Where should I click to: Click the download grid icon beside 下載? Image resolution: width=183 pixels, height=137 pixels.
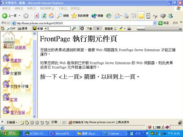pyautogui.click(x=82, y=28)
